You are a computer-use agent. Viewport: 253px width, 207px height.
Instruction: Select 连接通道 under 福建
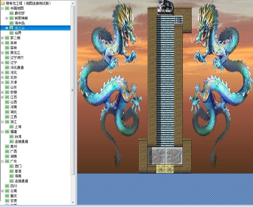21,141
